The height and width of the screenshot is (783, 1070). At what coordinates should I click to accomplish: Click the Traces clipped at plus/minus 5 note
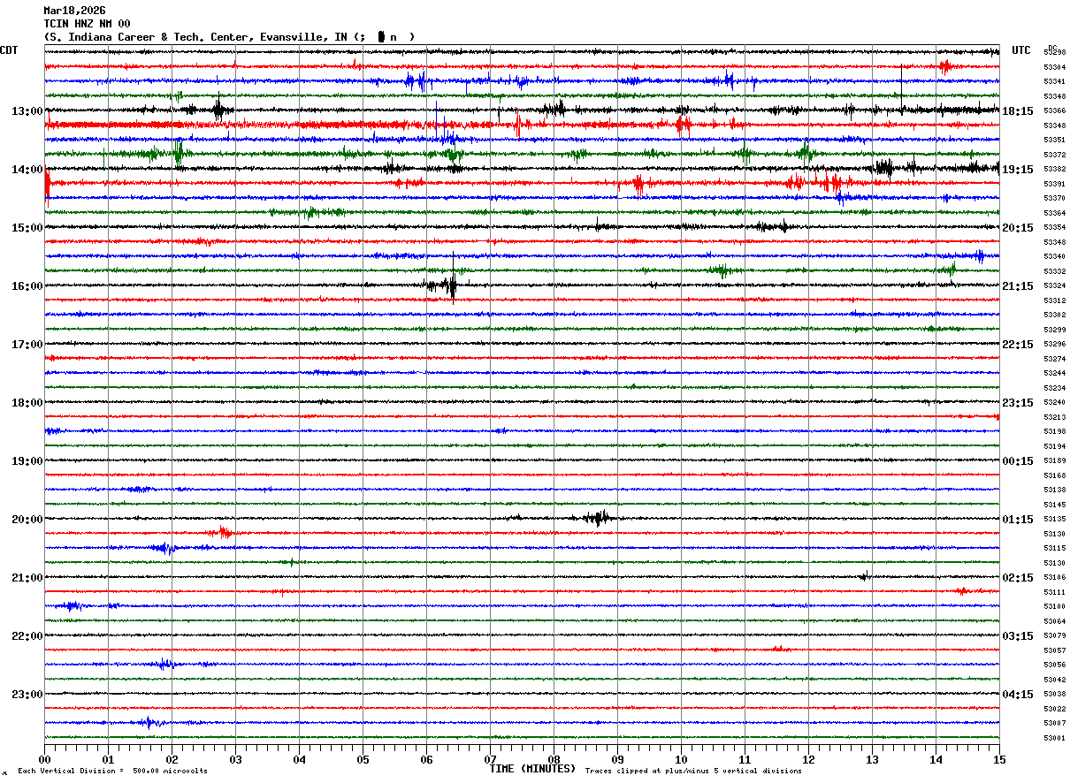(x=693, y=772)
